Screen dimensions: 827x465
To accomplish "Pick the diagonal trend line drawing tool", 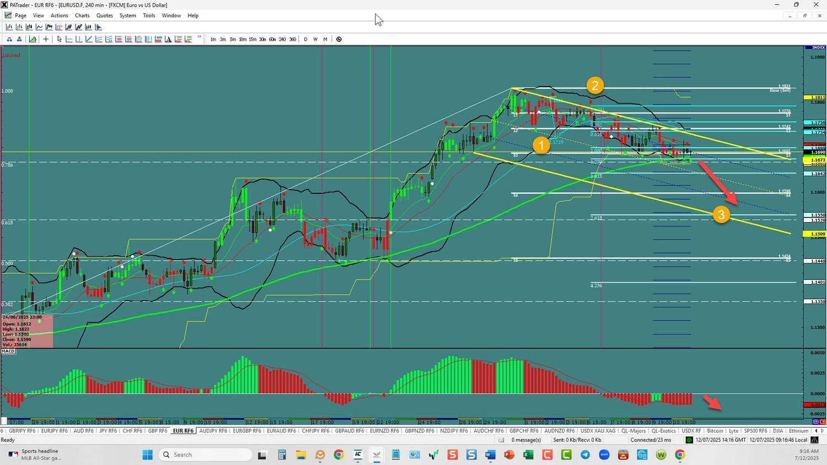I will pos(89,39).
